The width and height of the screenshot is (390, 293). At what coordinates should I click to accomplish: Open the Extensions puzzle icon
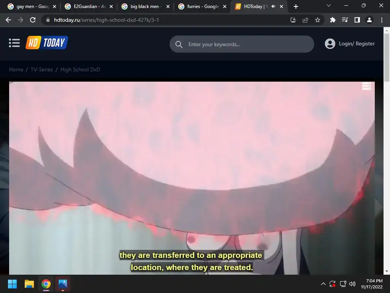[332, 20]
